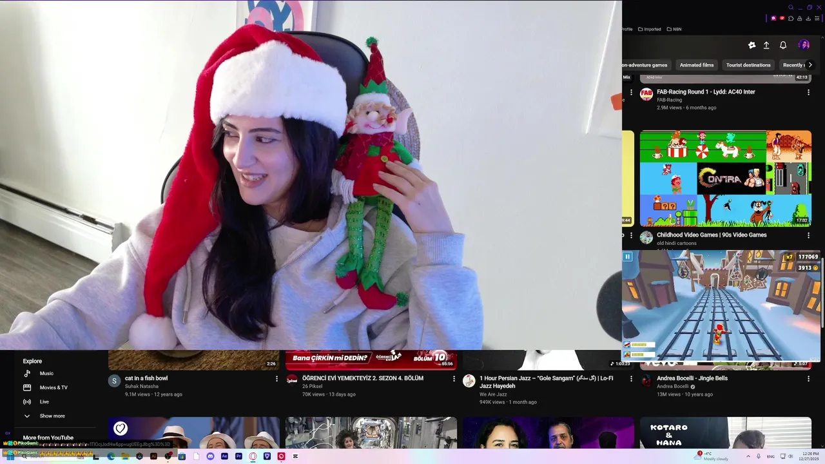Open the browser extensions puzzle icon
The height and width of the screenshot is (464, 825).
(791, 18)
